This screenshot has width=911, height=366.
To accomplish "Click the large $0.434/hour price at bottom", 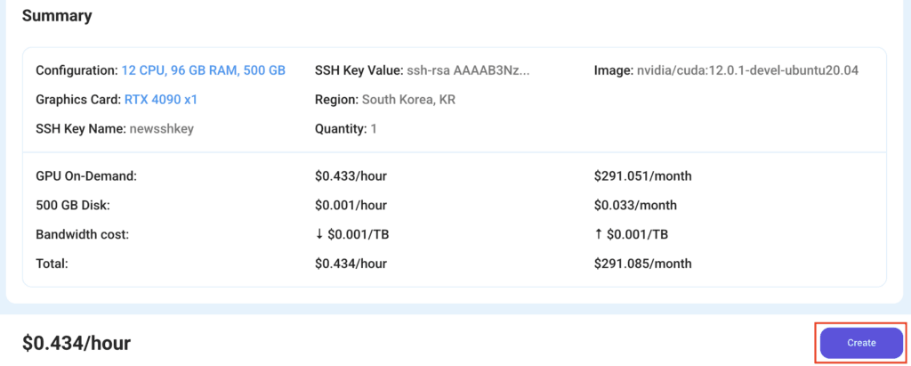I will (x=77, y=344).
